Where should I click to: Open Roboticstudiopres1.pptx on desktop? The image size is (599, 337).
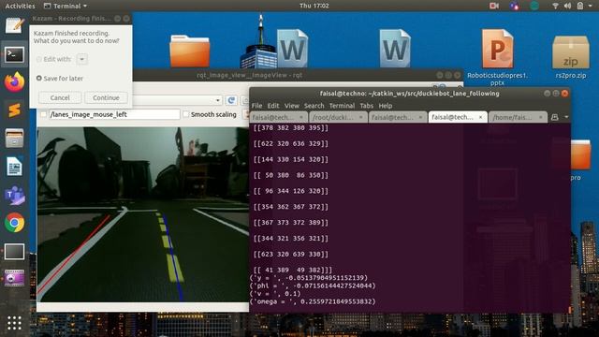497,57
